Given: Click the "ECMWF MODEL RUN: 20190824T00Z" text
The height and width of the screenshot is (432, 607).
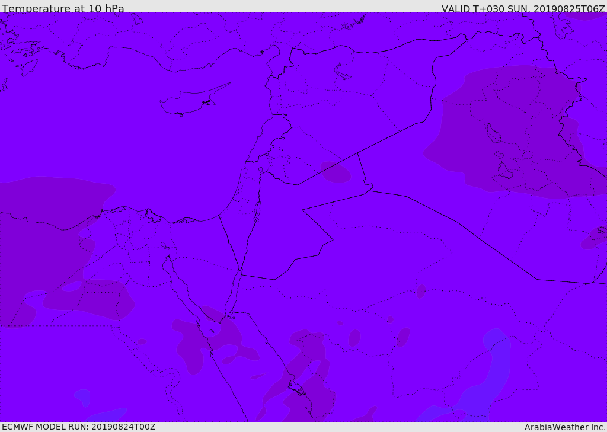Looking at the screenshot, I should click(79, 427).
